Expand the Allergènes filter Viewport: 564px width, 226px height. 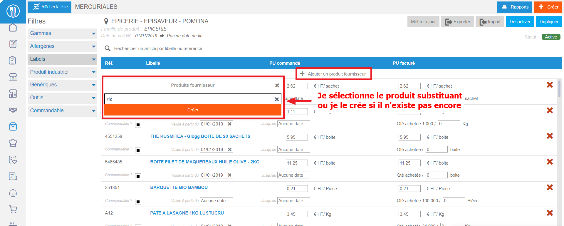click(x=62, y=46)
